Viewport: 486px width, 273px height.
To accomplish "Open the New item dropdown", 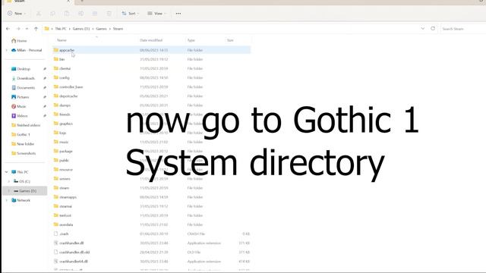I will pos(16,14).
